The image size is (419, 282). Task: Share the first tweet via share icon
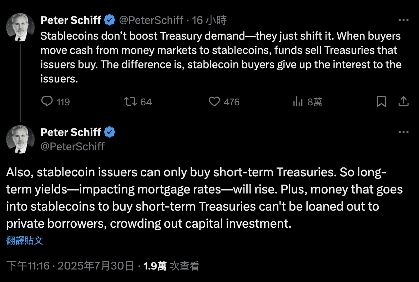[x=404, y=102]
